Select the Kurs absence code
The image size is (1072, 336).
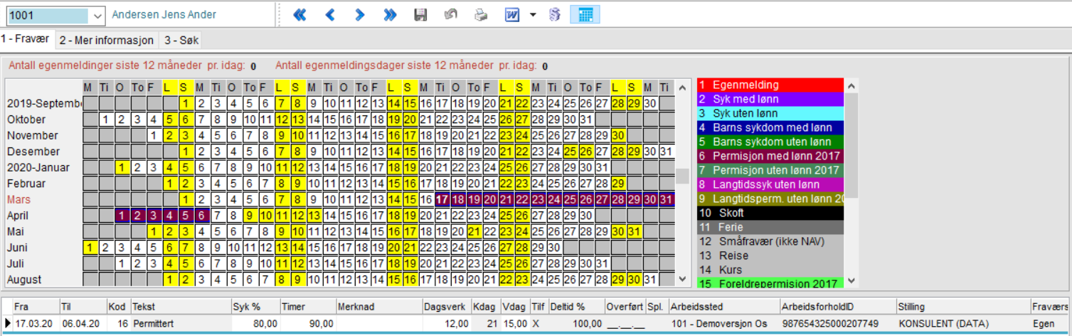click(770, 270)
